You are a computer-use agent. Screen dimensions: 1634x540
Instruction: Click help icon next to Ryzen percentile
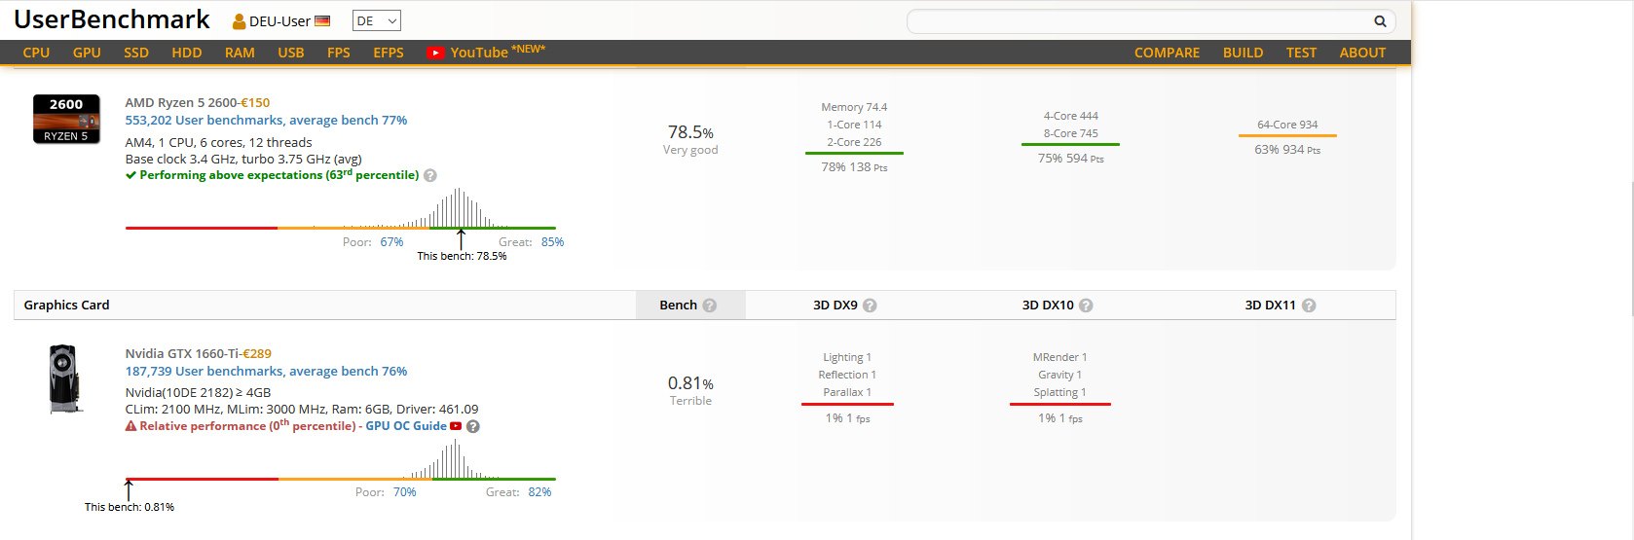point(430,176)
